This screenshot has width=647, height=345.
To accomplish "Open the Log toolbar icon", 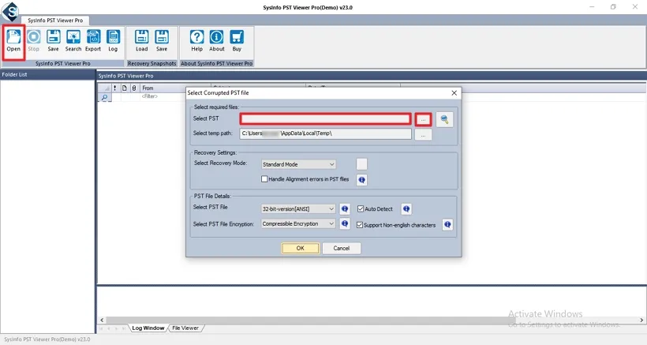I will click(x=113, y=39).
